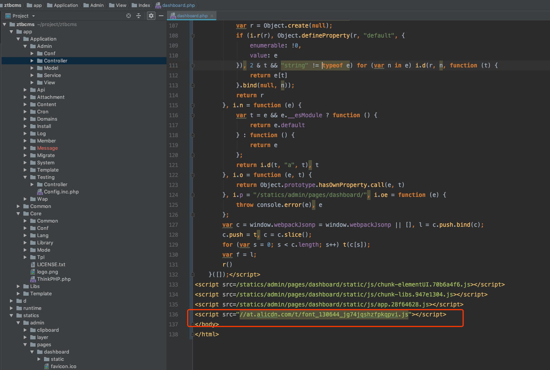Select Config.inc.php in the Testing folder

pyautogui.click(x=61, y=192)
